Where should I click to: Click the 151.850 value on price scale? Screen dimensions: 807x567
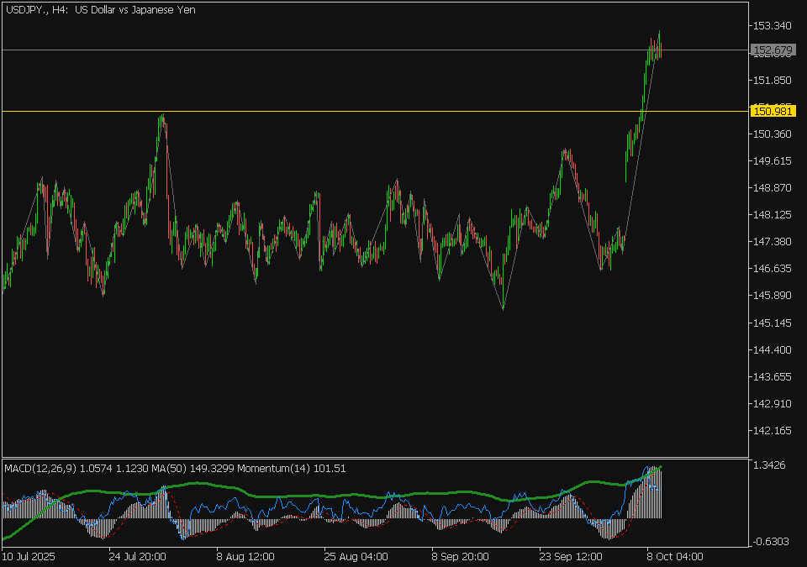[772, 81]
